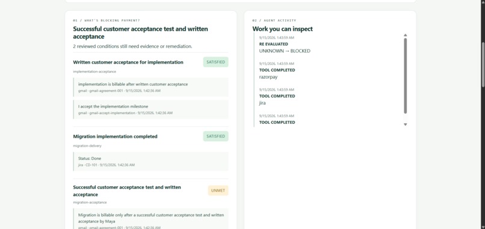Open the 'RE EVALUATED' activity entry

click(273, 44)
